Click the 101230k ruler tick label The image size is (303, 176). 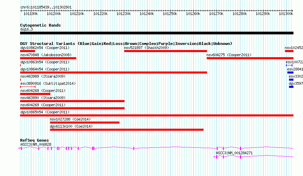[124, 14]
